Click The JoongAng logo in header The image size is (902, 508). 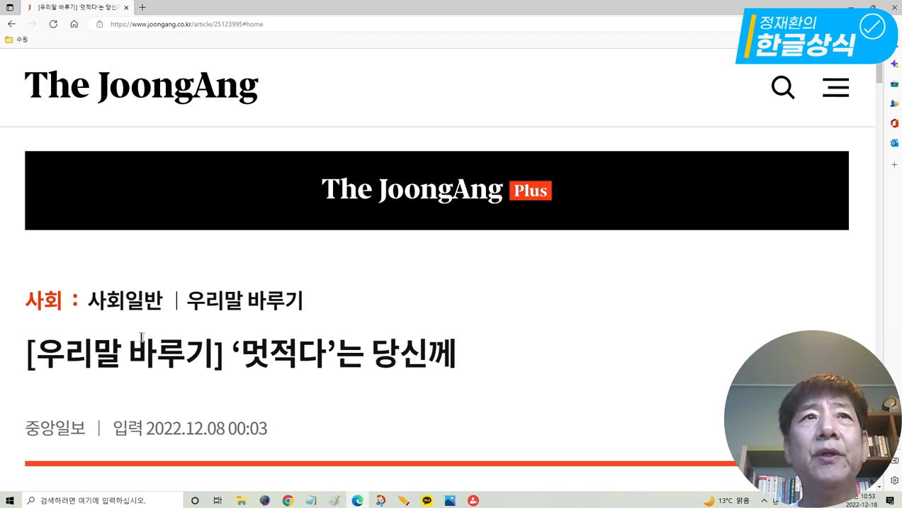coord(141,86)
